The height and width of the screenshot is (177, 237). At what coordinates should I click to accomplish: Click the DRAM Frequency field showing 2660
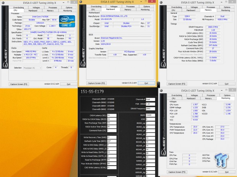[x=150, y=109]
